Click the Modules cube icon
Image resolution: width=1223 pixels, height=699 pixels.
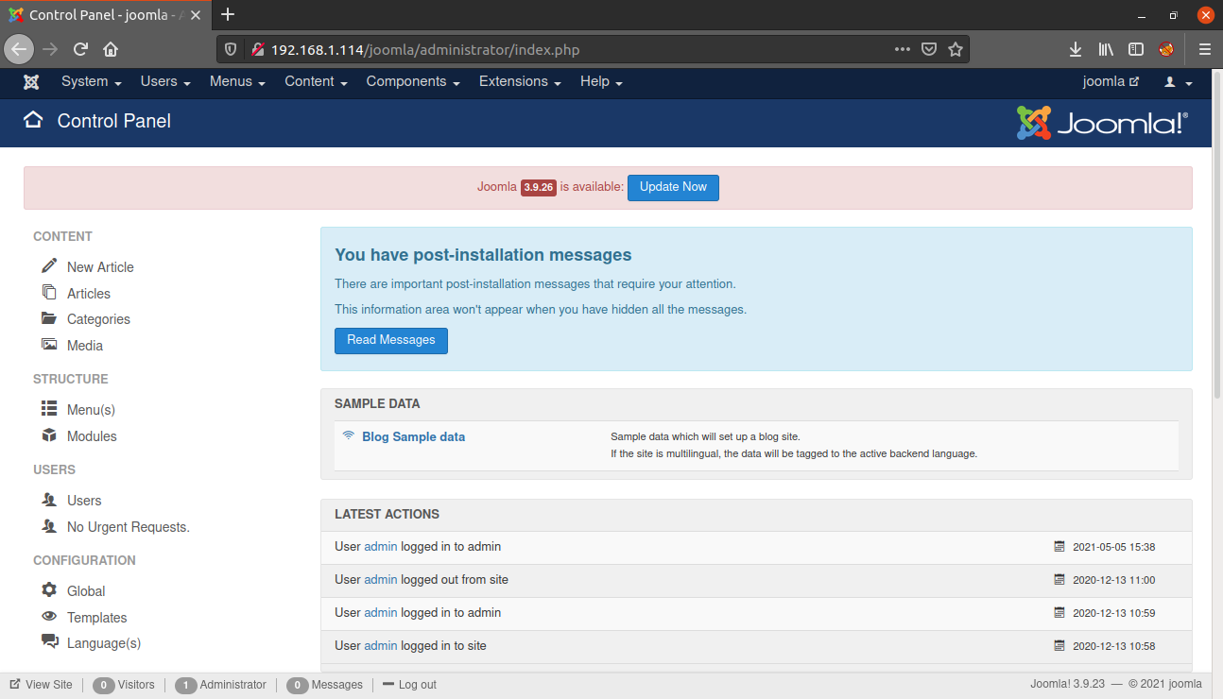[49, 435]
